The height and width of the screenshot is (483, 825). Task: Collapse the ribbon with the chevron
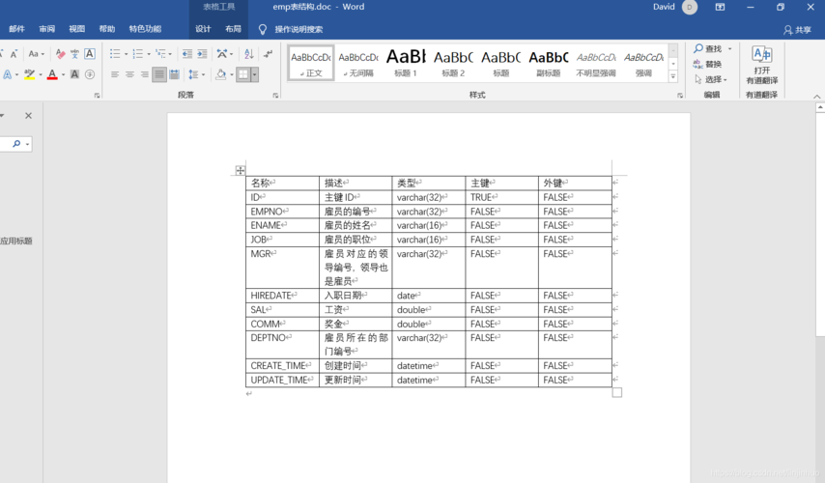point(816,97)
